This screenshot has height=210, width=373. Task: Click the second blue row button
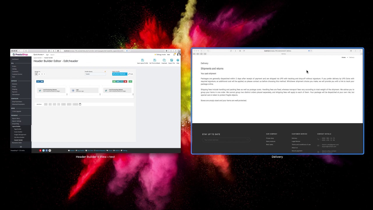pyautogui.click(x=42, y=81)
